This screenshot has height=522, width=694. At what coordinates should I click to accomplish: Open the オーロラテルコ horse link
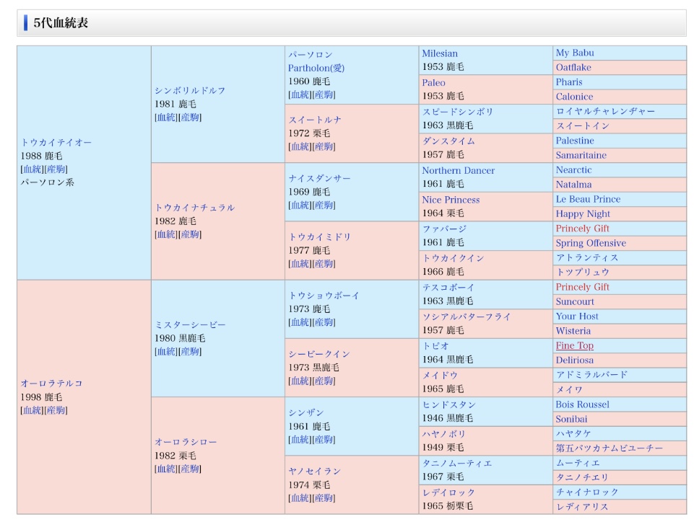coord(51,384)
